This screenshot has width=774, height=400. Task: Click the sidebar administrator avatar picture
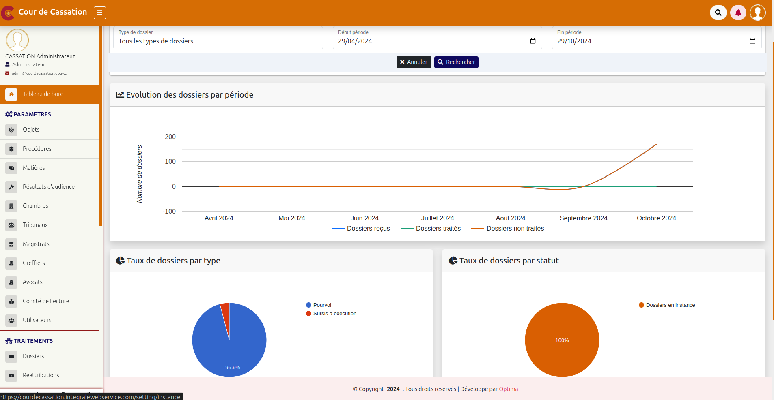click(17, 40)
